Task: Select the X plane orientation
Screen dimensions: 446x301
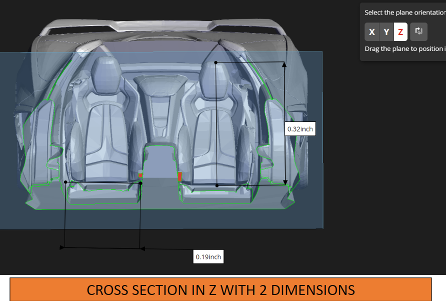Action: [372, 31]
